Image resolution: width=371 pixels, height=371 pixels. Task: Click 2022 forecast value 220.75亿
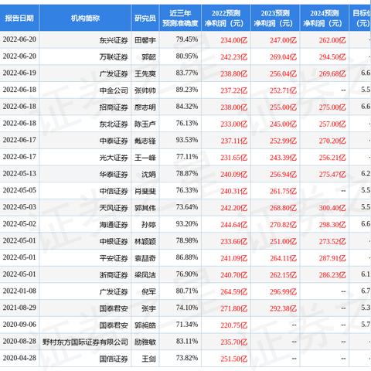tap(233, 325)
